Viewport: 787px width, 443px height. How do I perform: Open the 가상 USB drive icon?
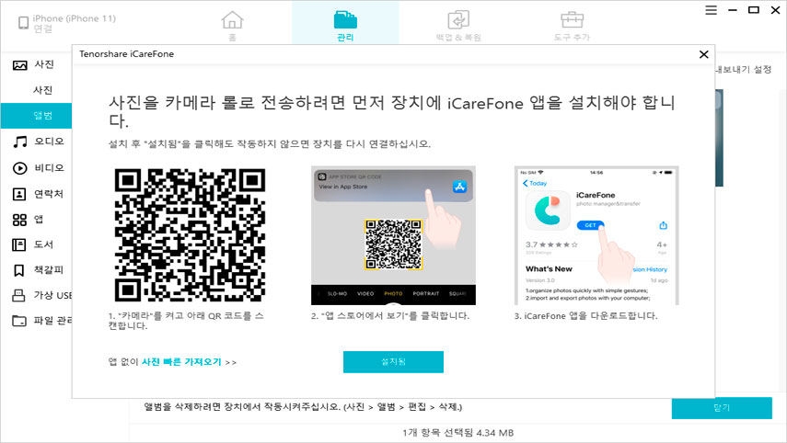click(x=19, y=295)
